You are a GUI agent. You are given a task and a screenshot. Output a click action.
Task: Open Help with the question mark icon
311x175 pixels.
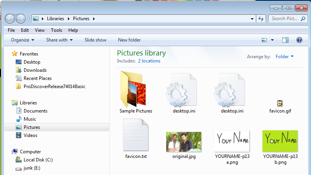[299, 40]
